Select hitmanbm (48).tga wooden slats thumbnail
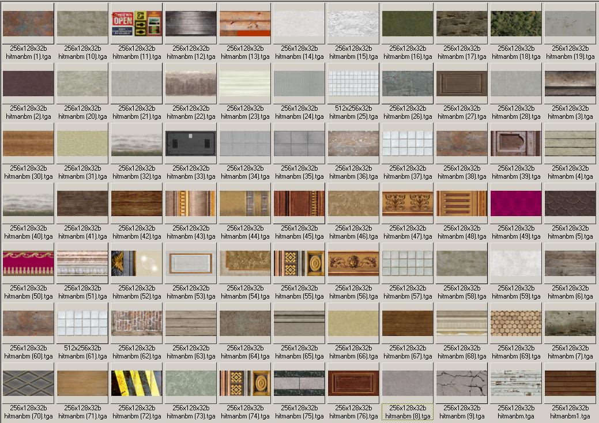The image size is (599, 423). [462, 203]
